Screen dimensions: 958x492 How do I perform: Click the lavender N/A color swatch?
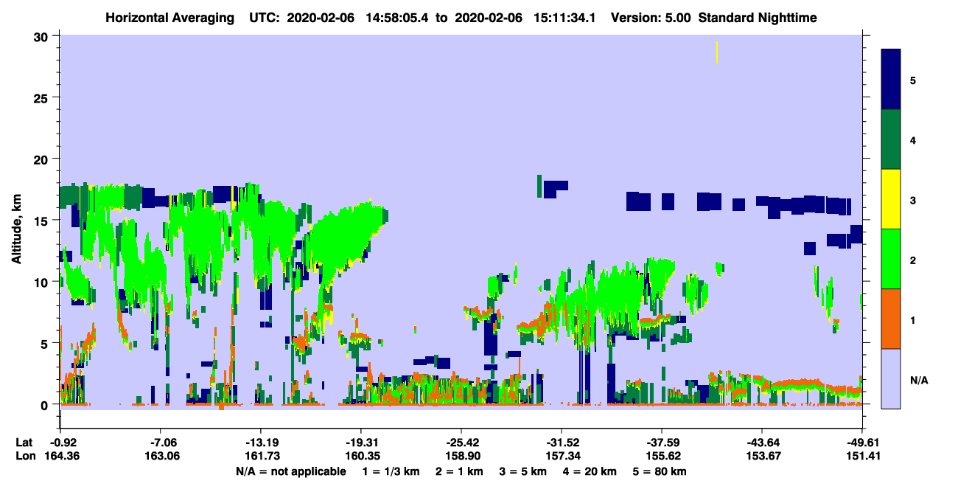click(891, 378)
